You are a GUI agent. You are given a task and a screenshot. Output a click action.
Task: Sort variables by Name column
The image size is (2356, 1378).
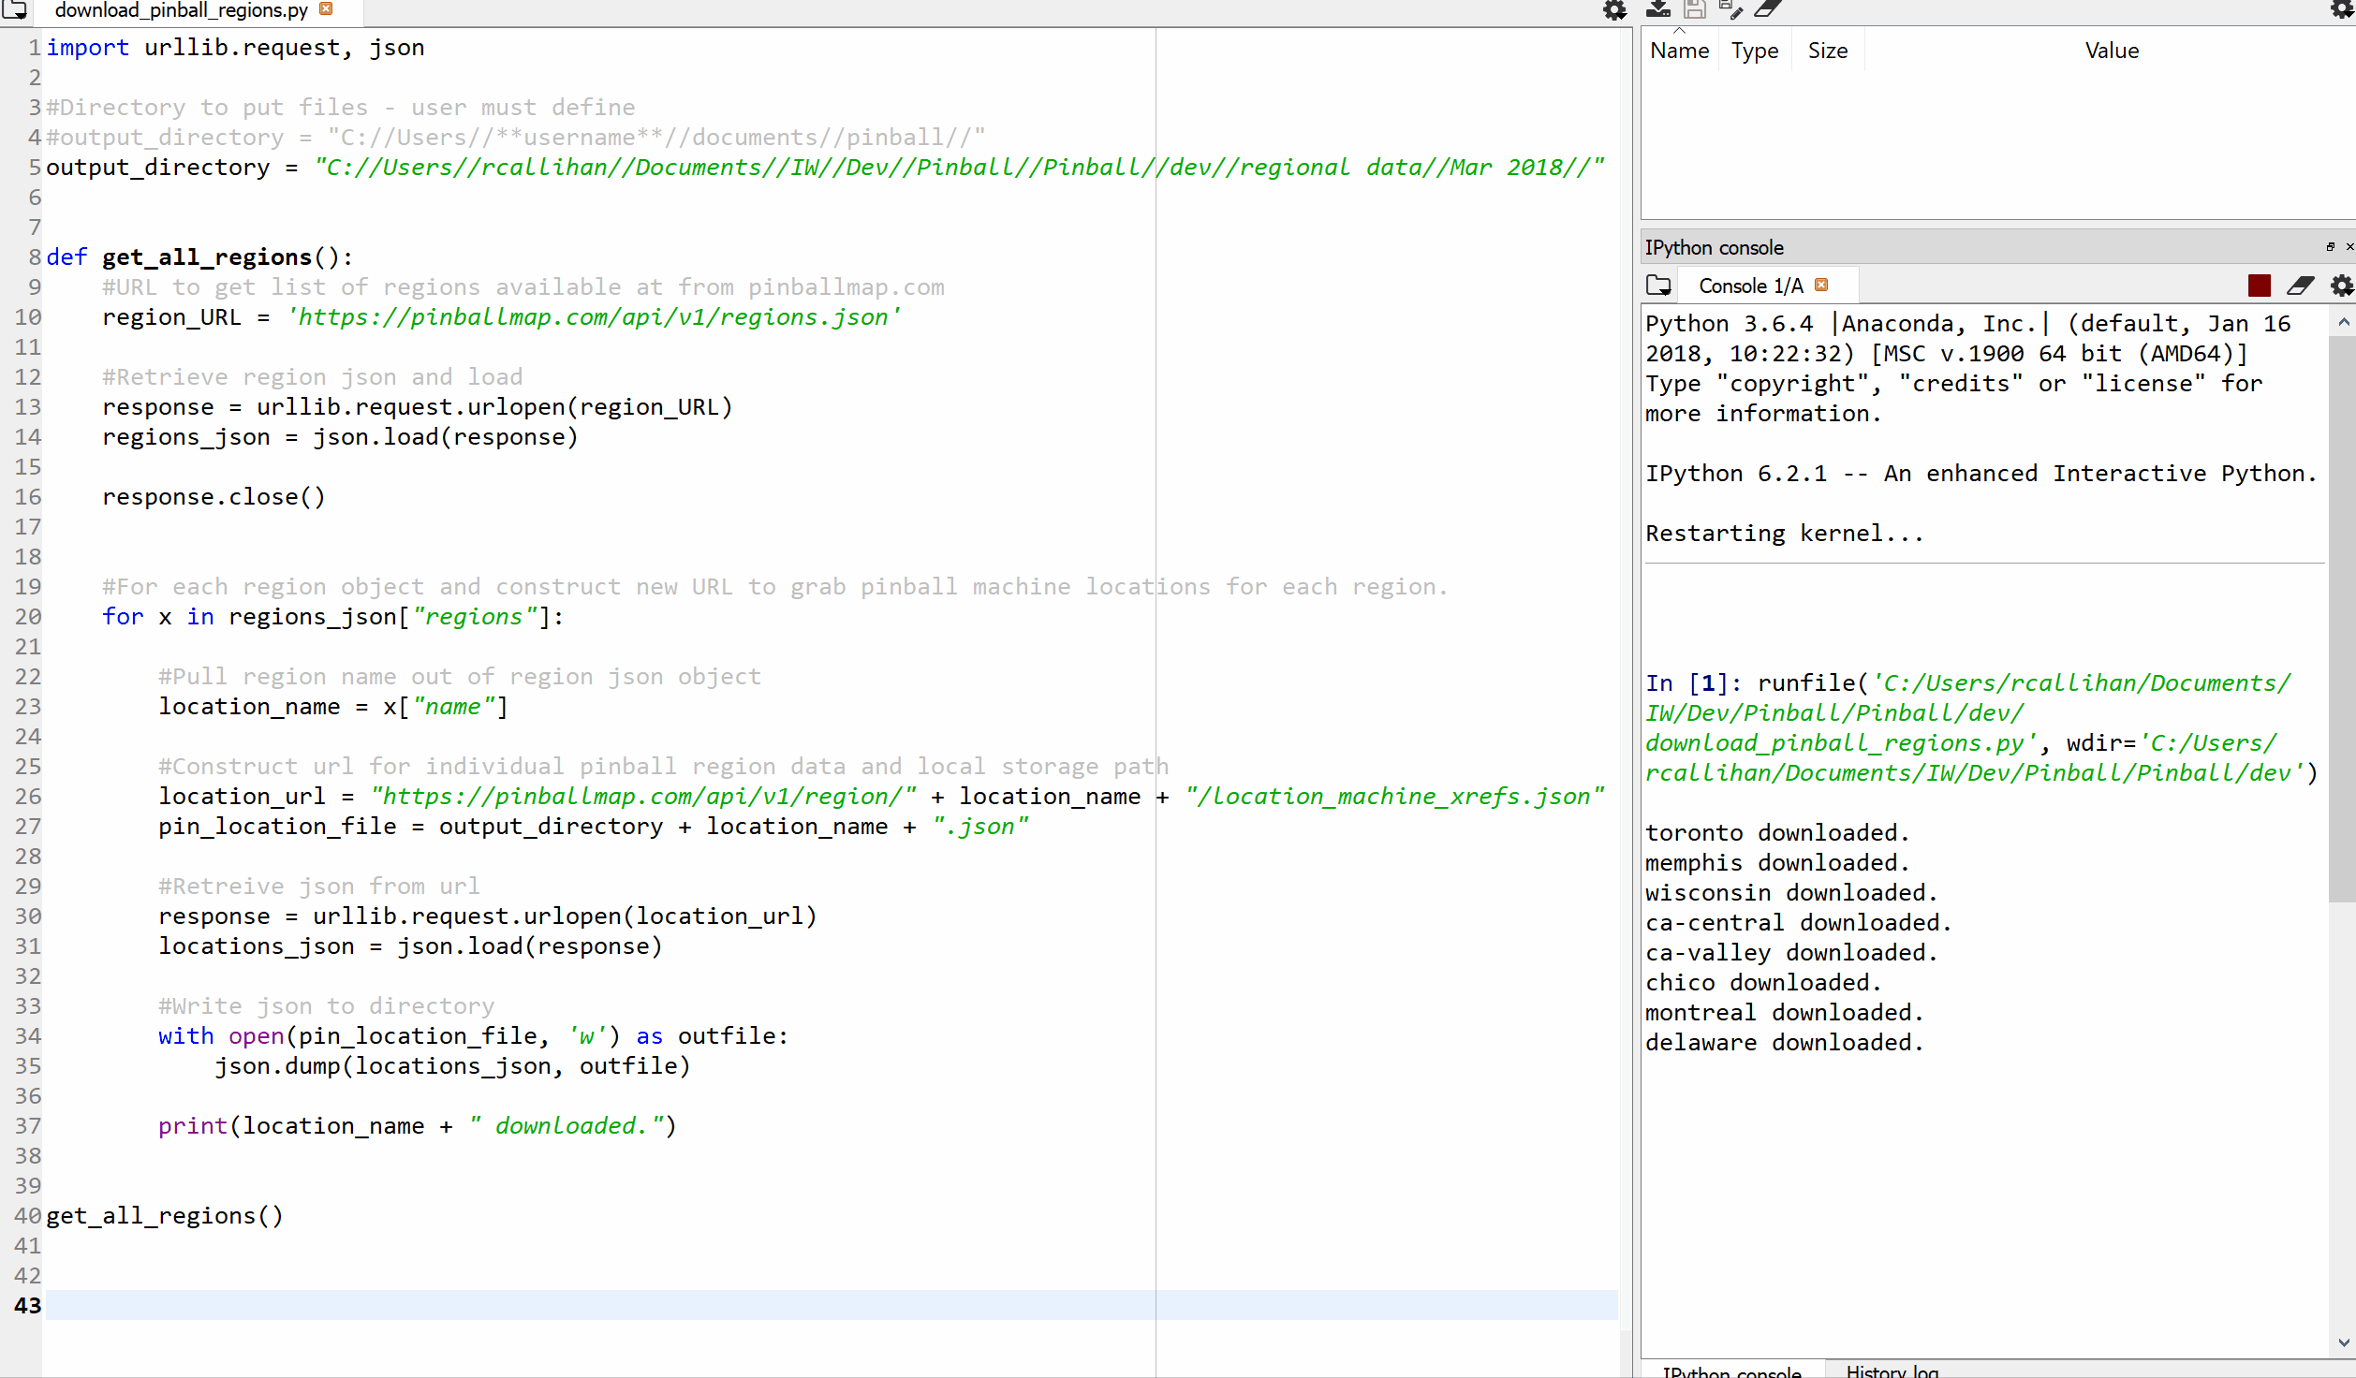point(1679,50)
